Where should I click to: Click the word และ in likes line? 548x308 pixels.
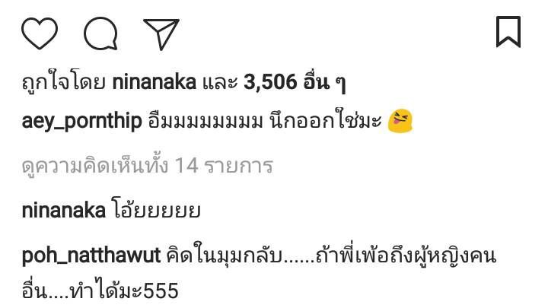click(x=220, y=83)
